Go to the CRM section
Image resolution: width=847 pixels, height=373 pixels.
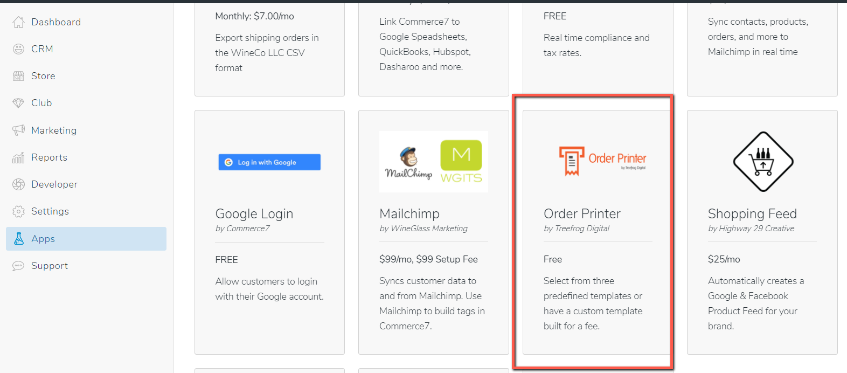(42, 49)
